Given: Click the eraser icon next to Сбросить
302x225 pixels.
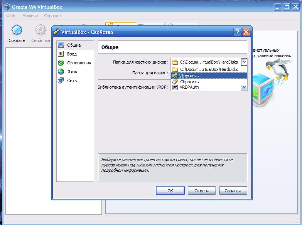Looking at the screenshot, I should click(175, 82).
